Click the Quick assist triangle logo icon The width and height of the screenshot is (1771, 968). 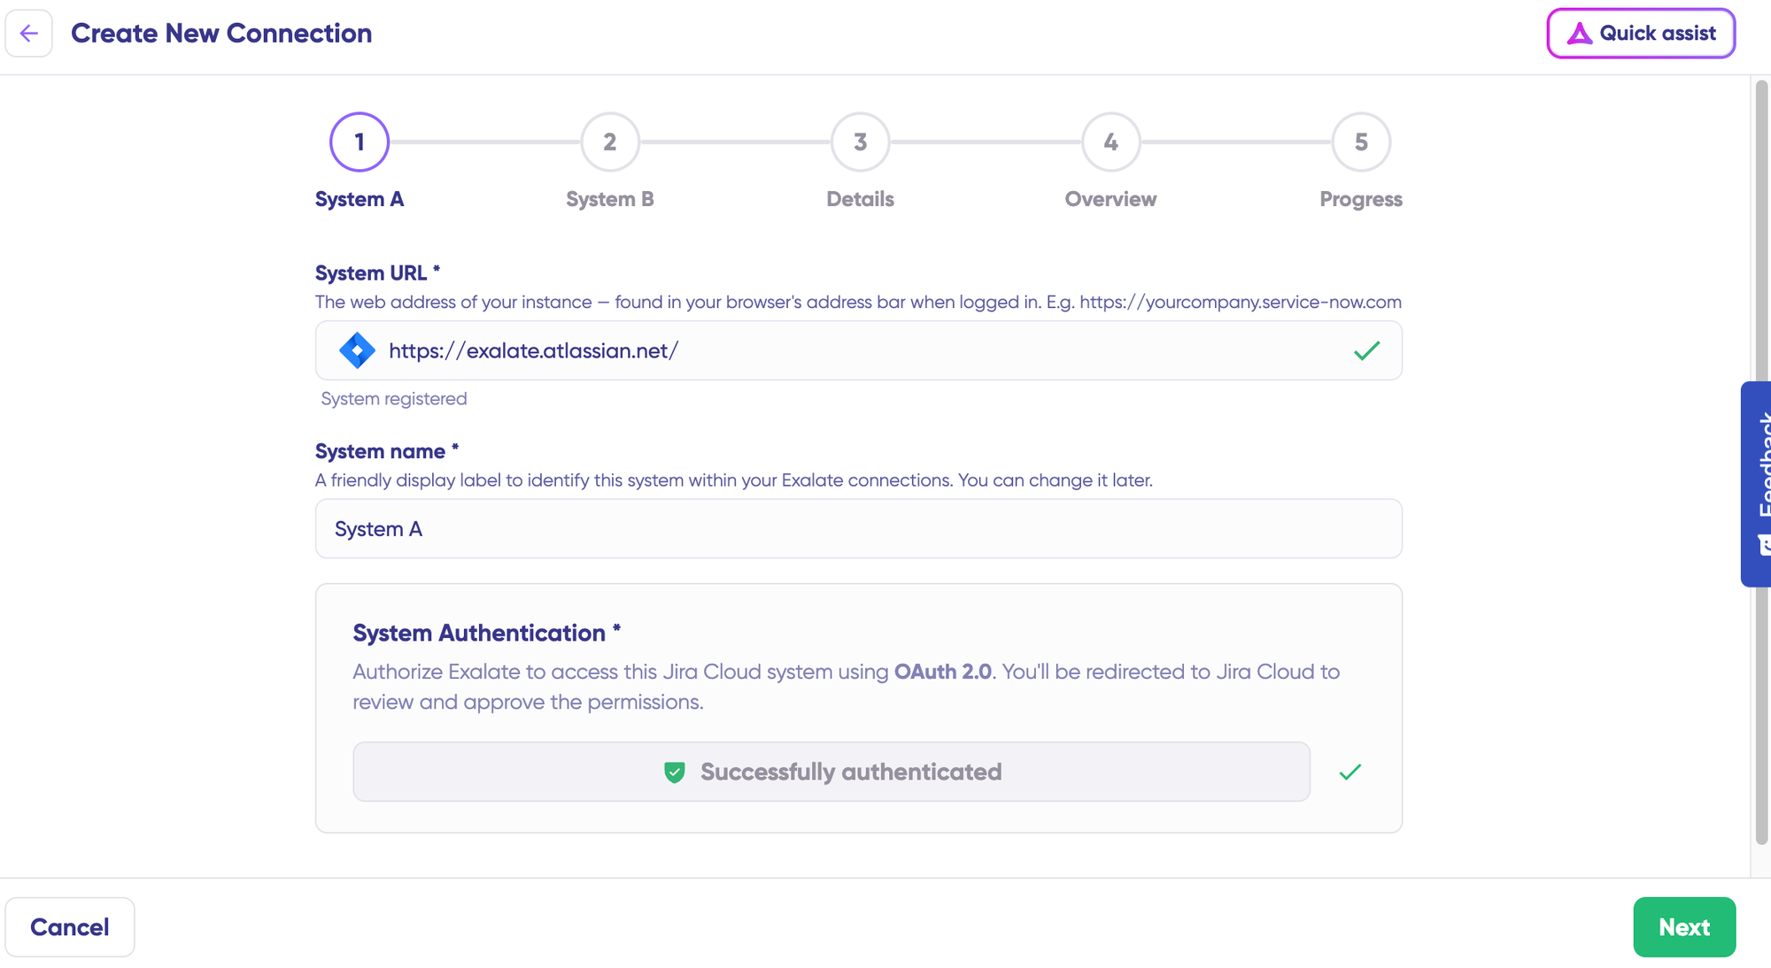pyautogui.click(x=1579, y=34)
